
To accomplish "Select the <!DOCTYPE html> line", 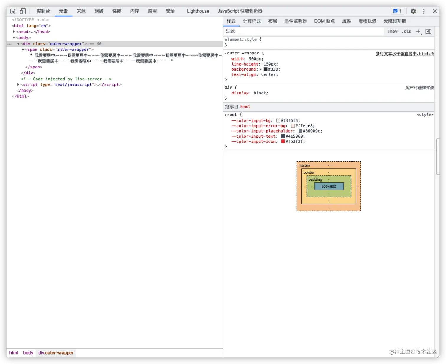I will click(30, 20).
